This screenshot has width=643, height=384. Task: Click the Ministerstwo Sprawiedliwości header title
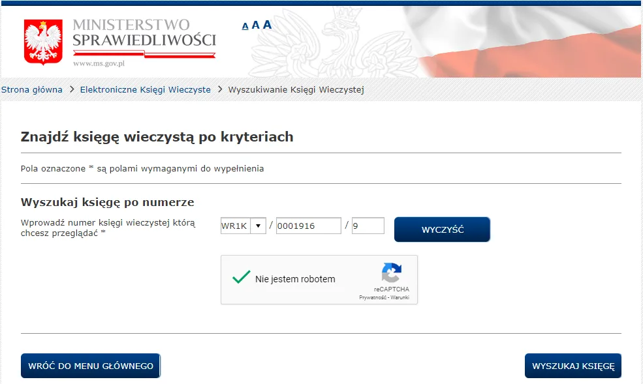coord(144,34)
